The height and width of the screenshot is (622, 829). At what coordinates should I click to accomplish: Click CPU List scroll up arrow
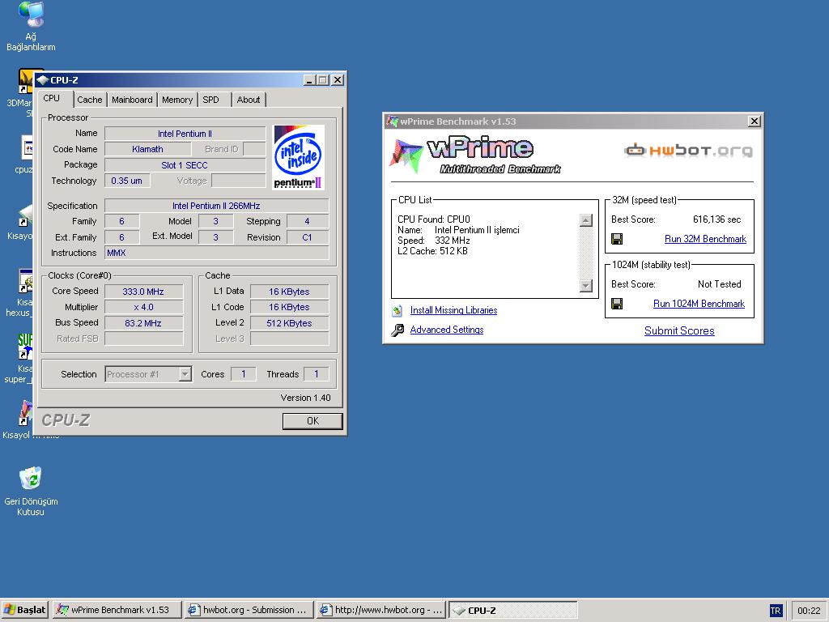pos(586,220)
